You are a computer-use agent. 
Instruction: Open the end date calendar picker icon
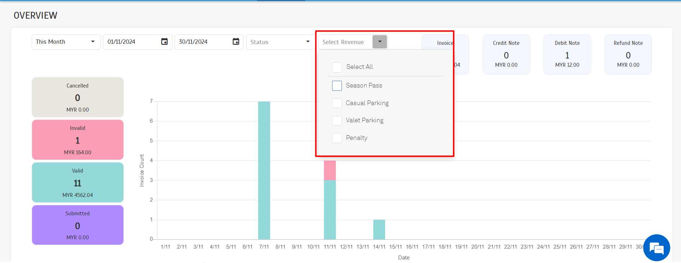click(x=236, y=42)
